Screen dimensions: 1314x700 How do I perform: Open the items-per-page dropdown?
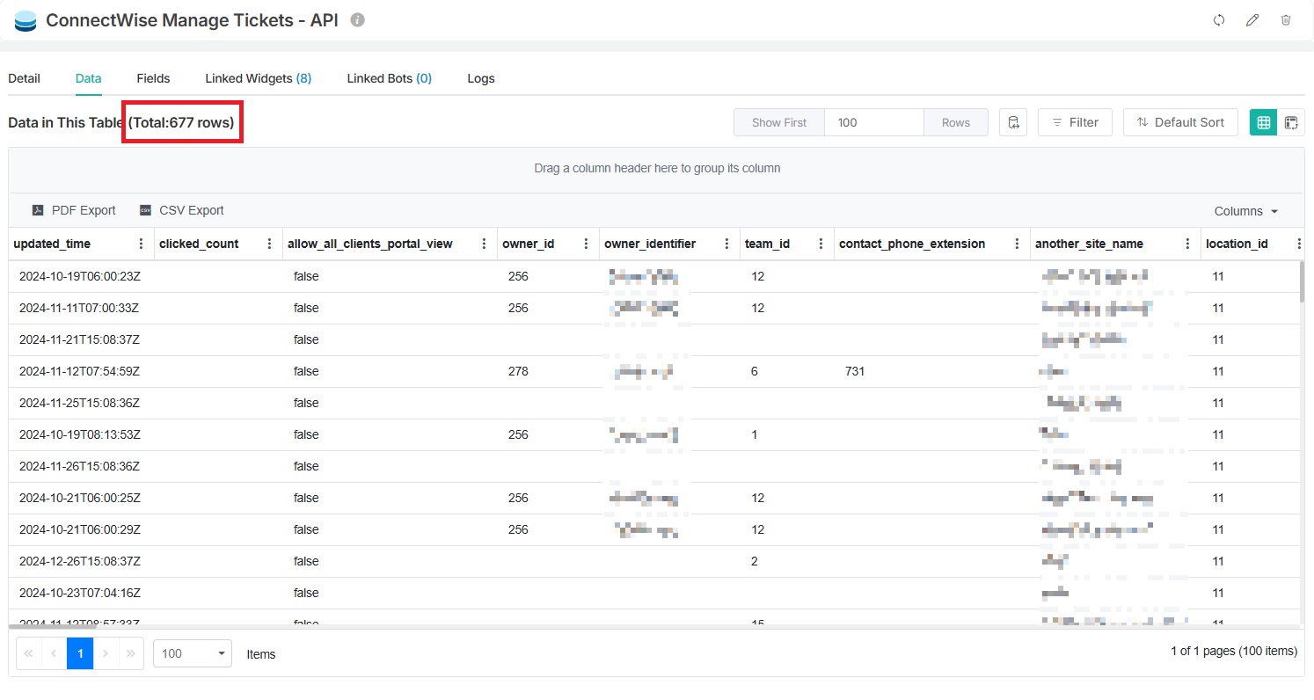pyautogui.click(x=193, y=653)
